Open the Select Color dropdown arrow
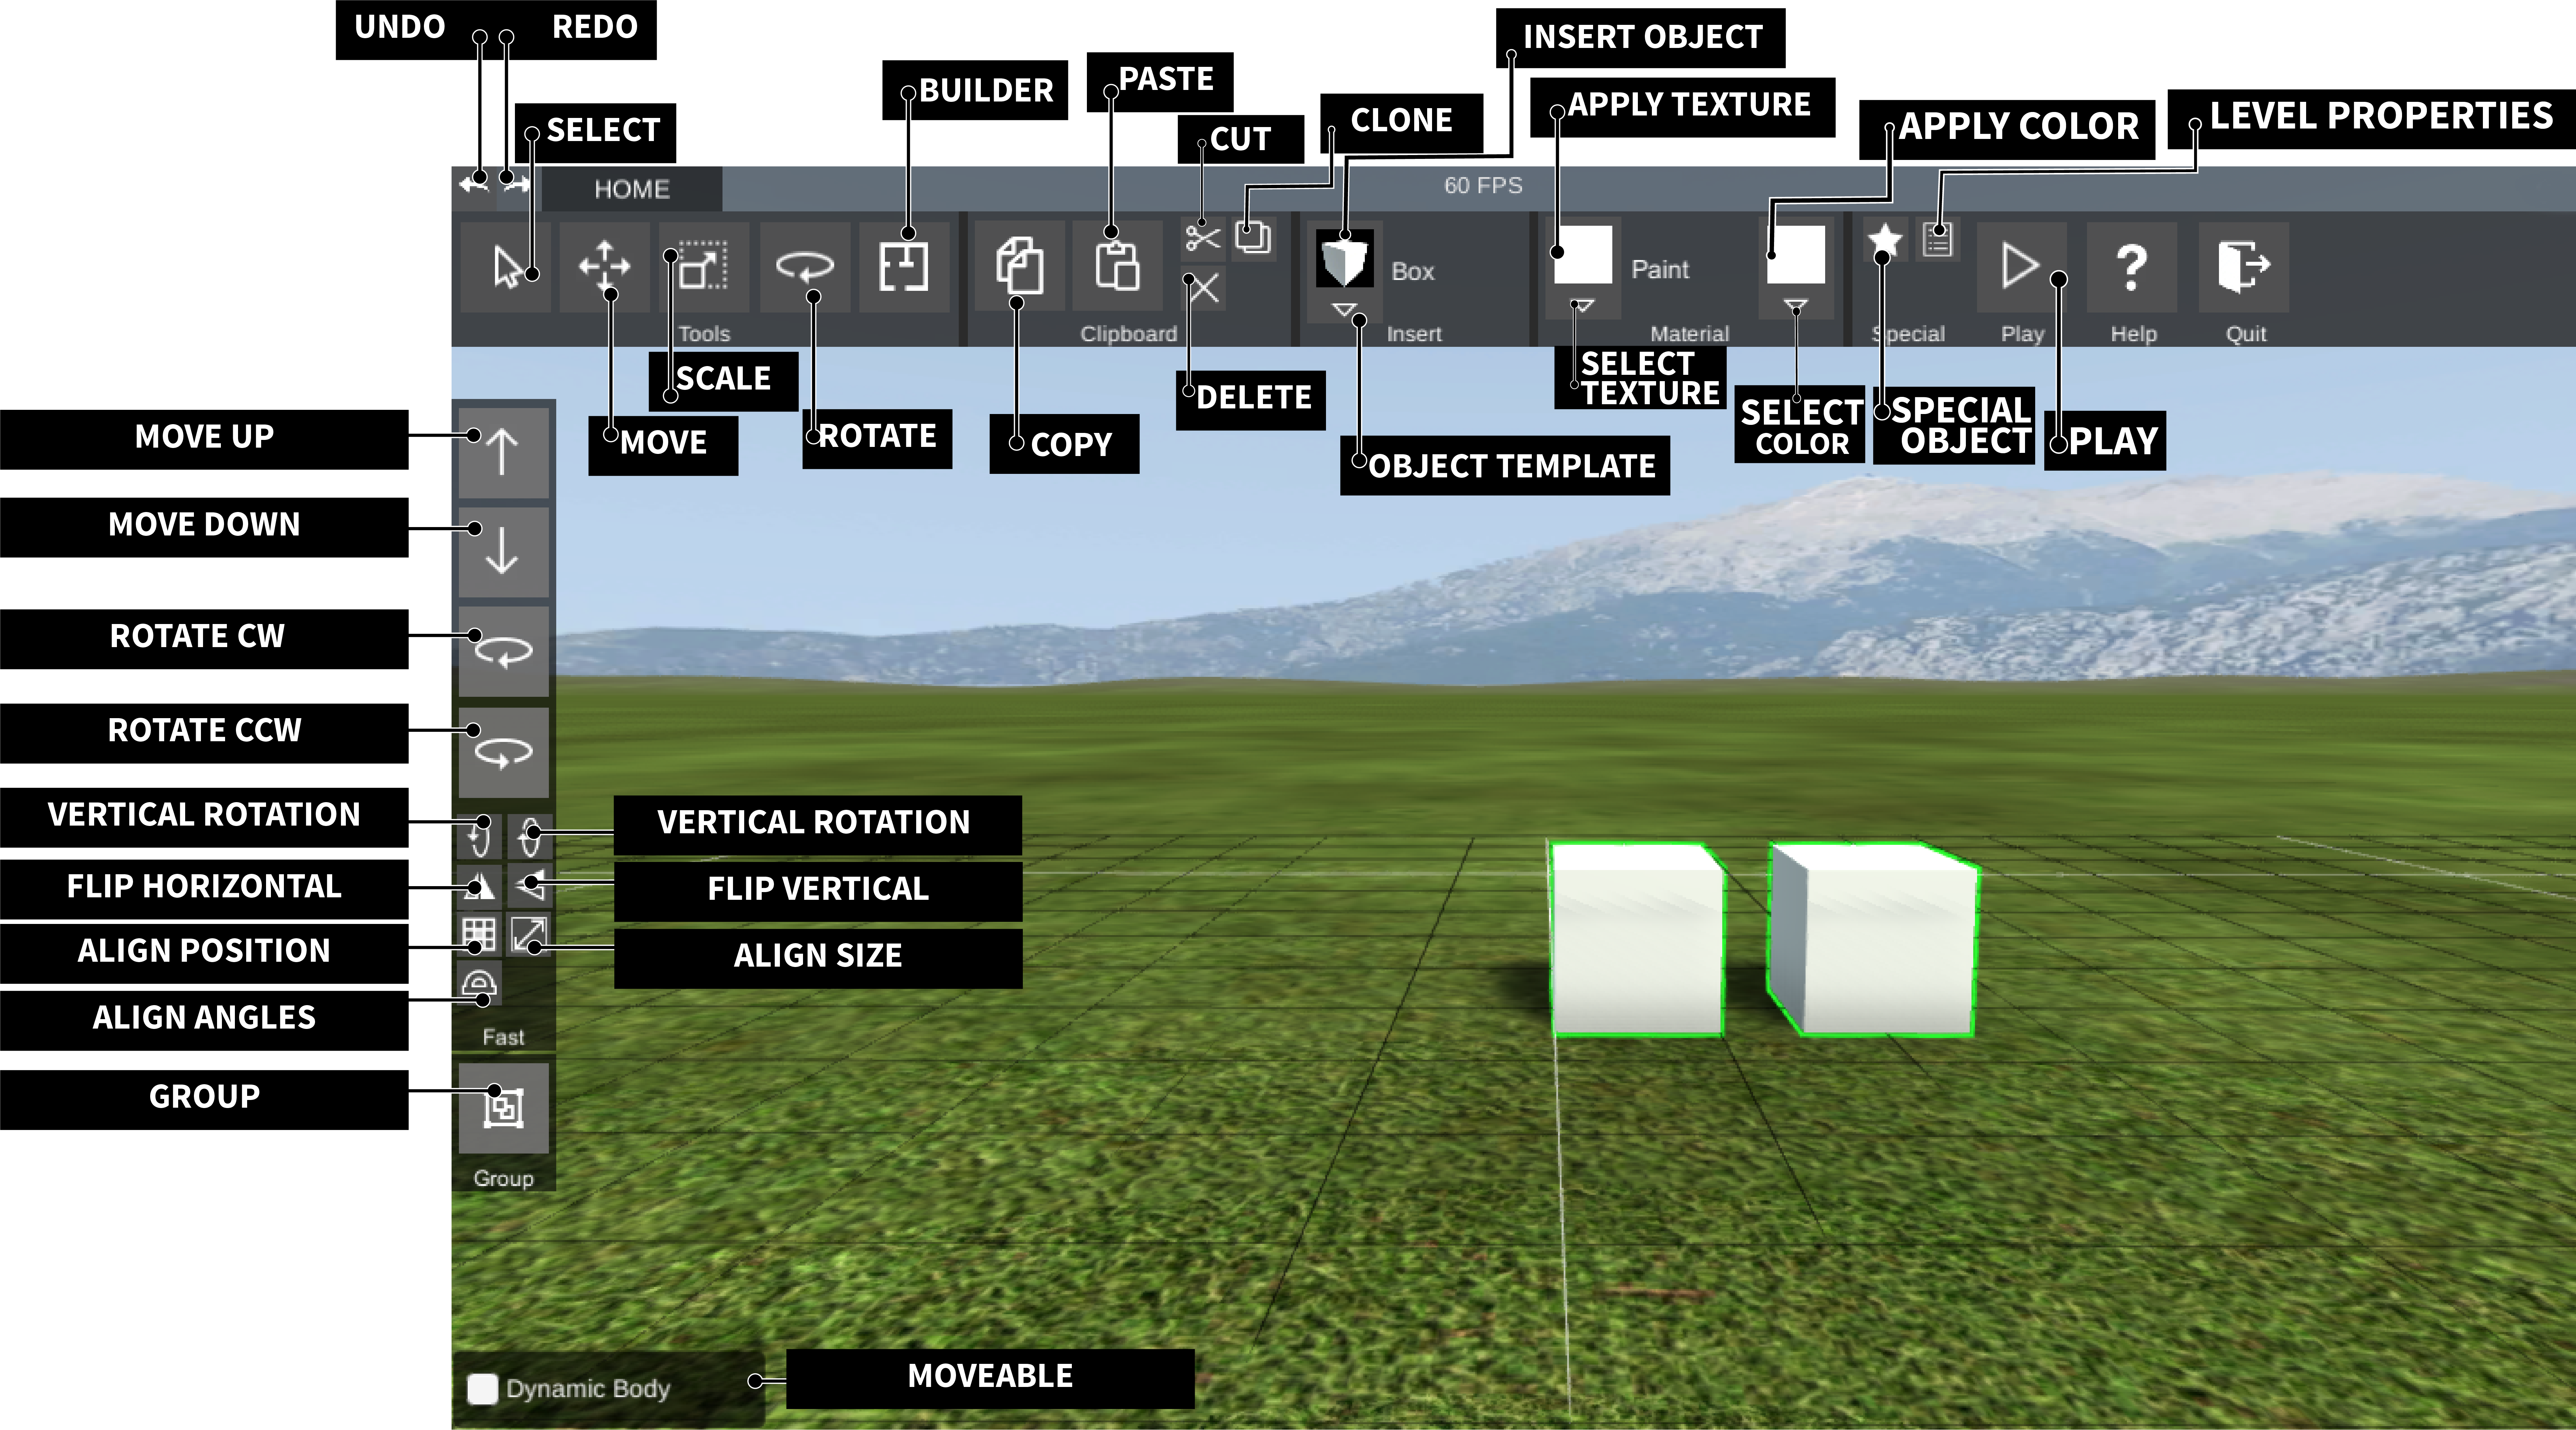 (x=1796, y=306)
